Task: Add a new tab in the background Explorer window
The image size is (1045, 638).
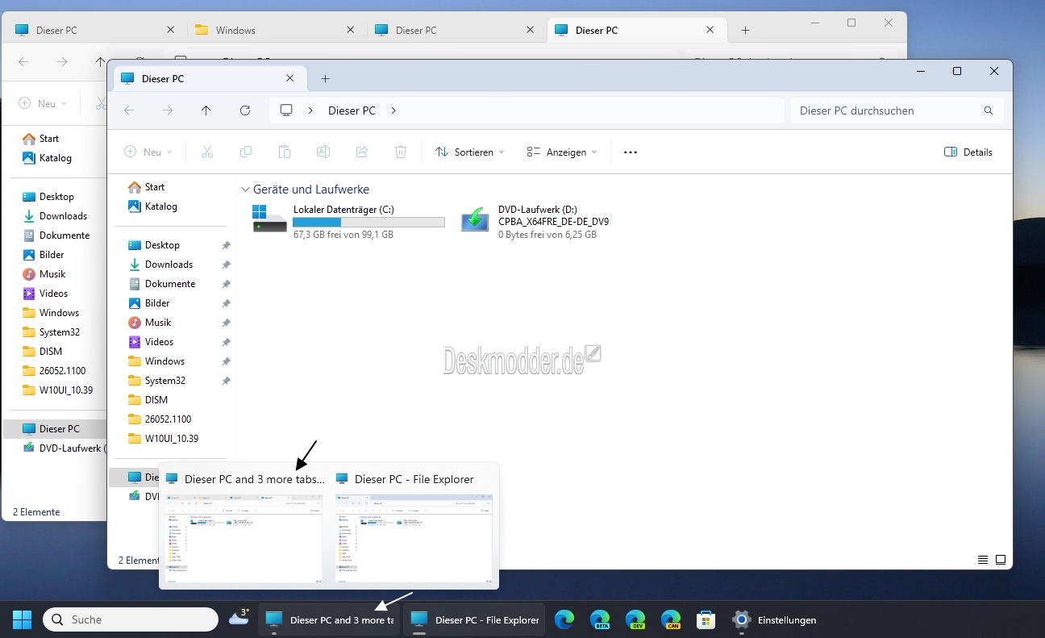Action: tap(745, 30)
